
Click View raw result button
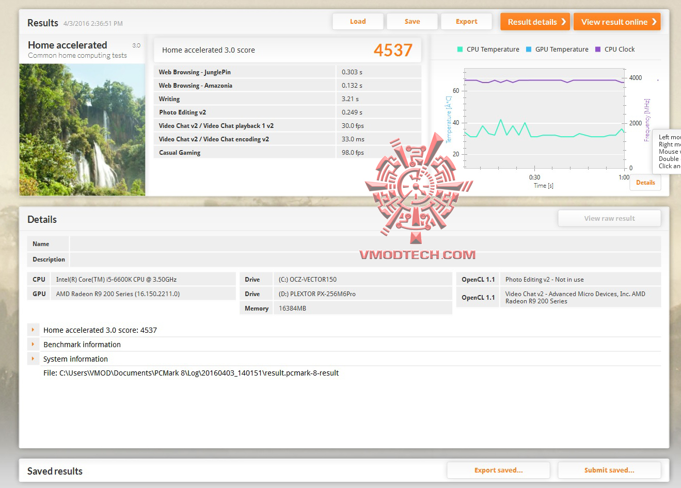coord(609,218)
